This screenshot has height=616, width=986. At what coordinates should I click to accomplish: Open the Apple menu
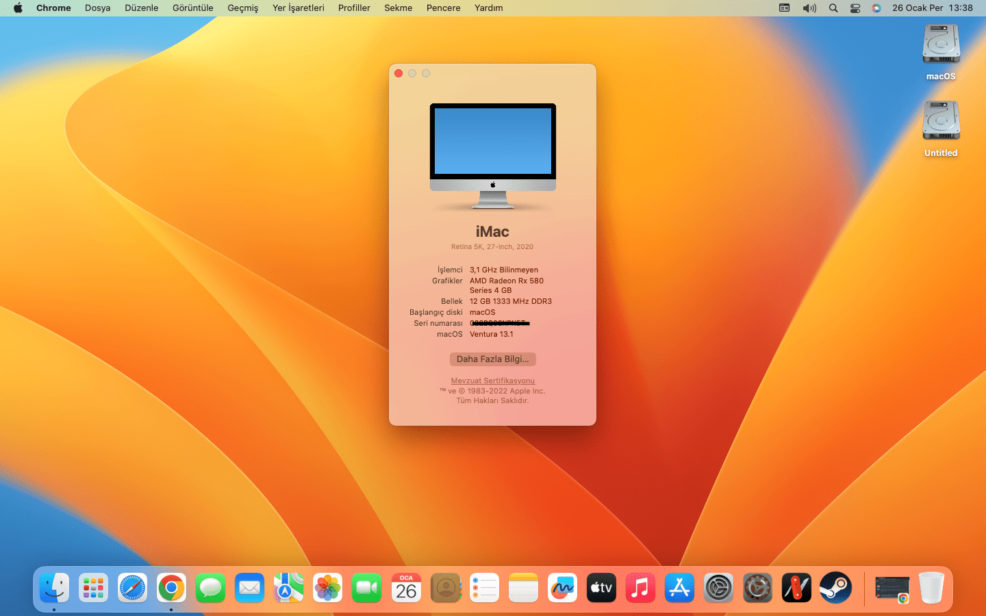click(x=18, y=8)
